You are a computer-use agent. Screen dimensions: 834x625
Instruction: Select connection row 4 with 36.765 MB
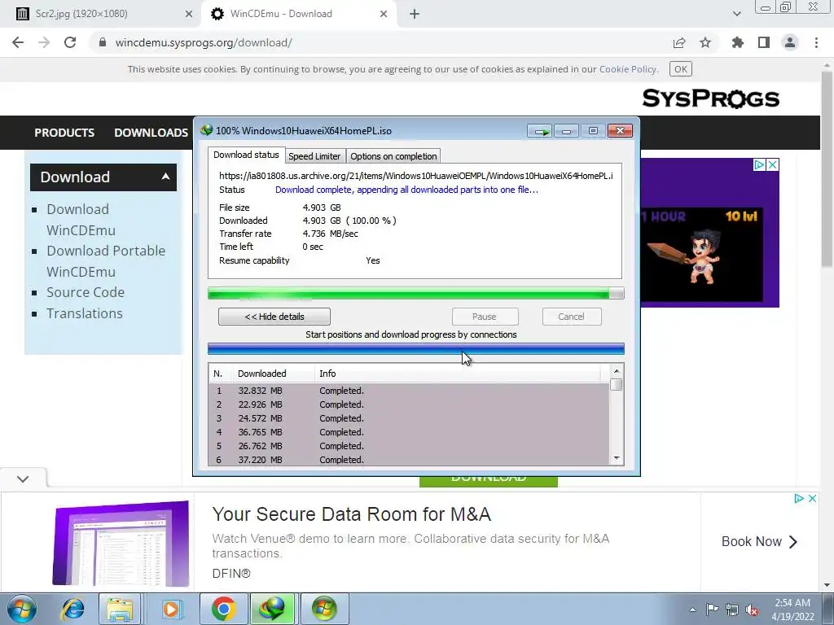[409, 432]
